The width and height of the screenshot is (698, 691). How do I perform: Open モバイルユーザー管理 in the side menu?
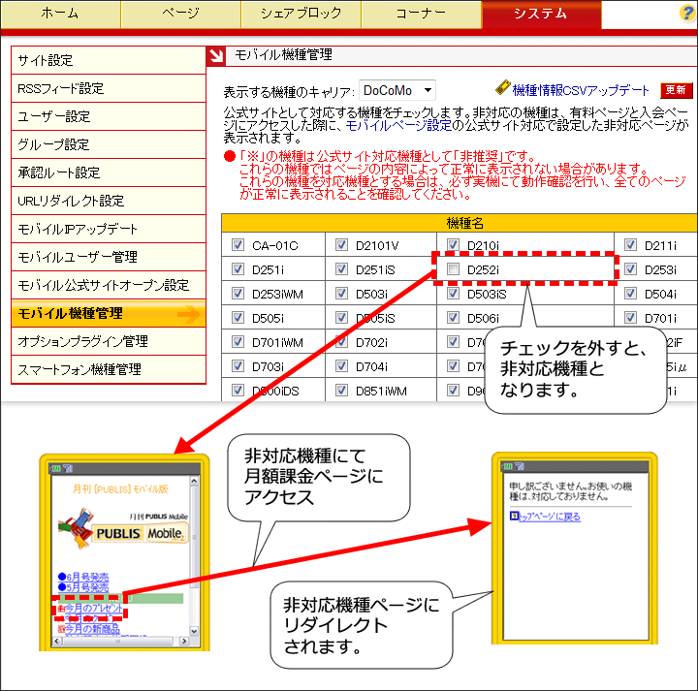pyautogui.click(x=109, y=257)
